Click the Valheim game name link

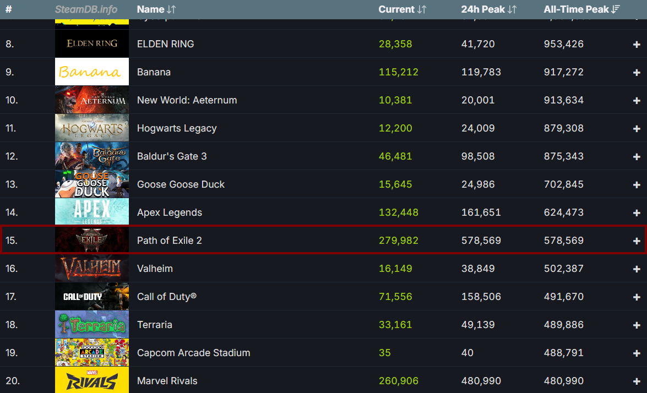coord(155,269)
